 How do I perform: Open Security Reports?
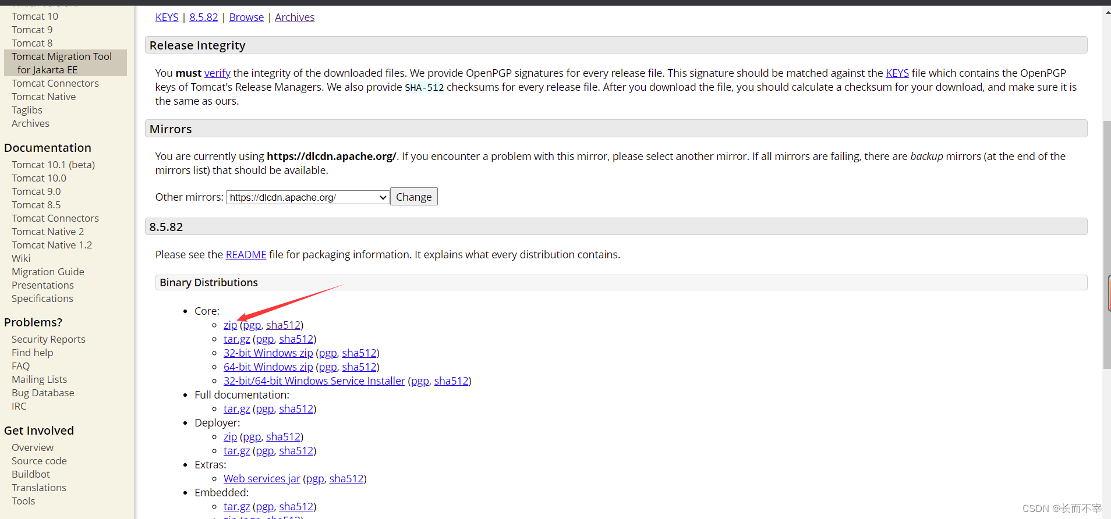point(48,339)
